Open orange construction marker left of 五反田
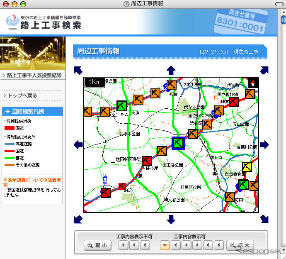The width and height of the screenshot is (286, 259). [230, 197]
